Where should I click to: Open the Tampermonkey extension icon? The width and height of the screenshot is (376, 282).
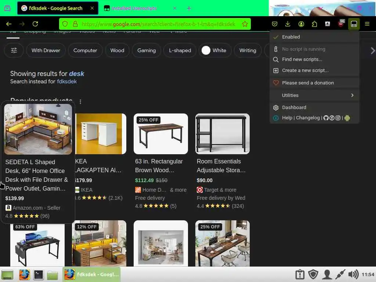(x=354, y=24)
